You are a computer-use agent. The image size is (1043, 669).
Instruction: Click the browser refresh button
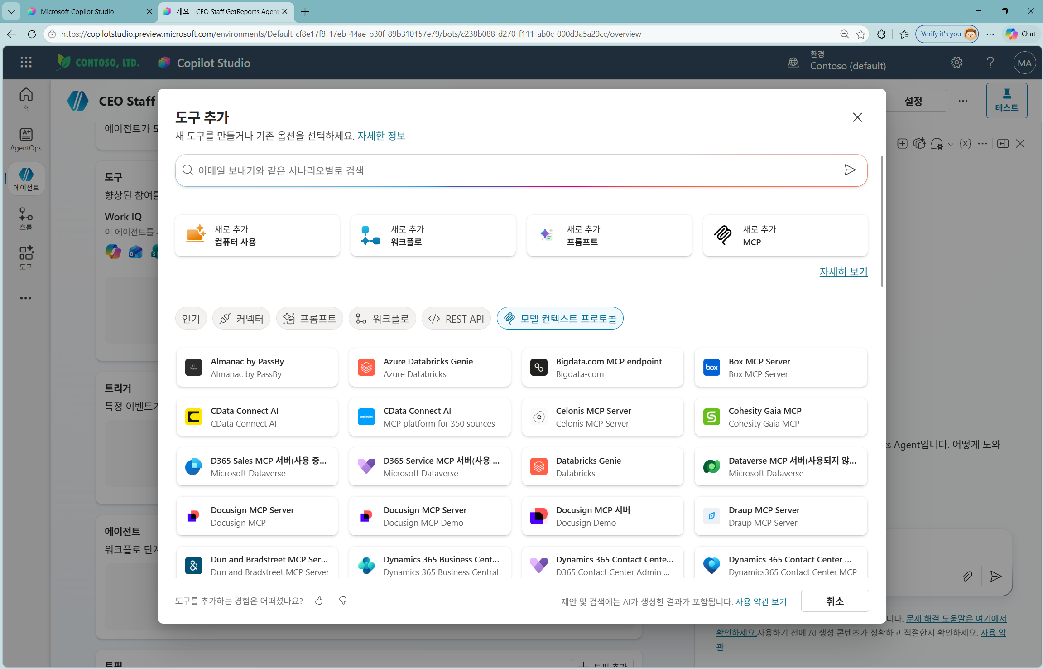coord(32,34)
